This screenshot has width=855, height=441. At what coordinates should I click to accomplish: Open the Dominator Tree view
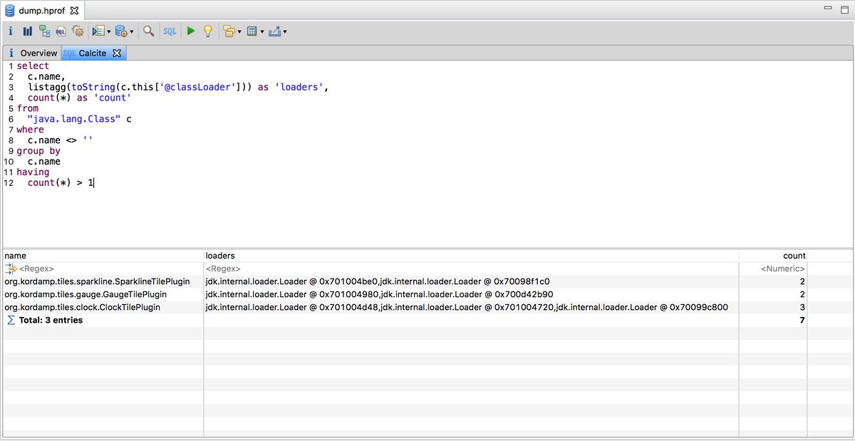pos(44,31)
